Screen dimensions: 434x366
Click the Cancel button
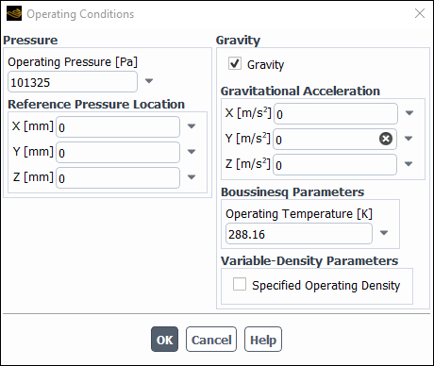(211, 340)
